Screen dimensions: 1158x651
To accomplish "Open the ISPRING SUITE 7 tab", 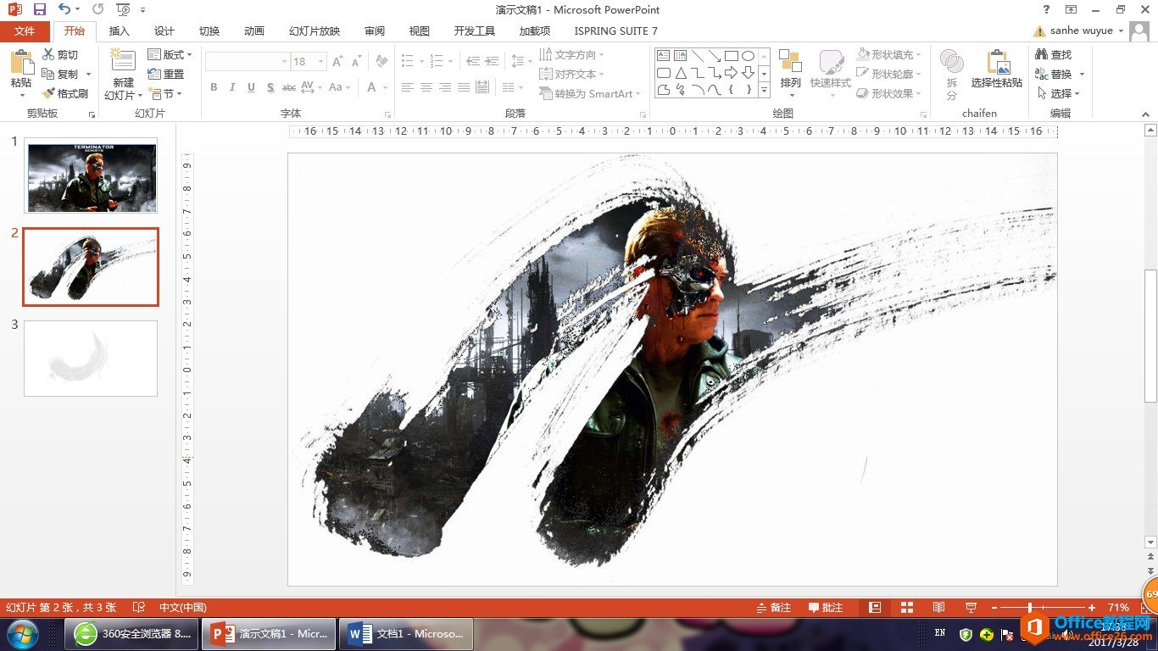I will click(616, 31).
